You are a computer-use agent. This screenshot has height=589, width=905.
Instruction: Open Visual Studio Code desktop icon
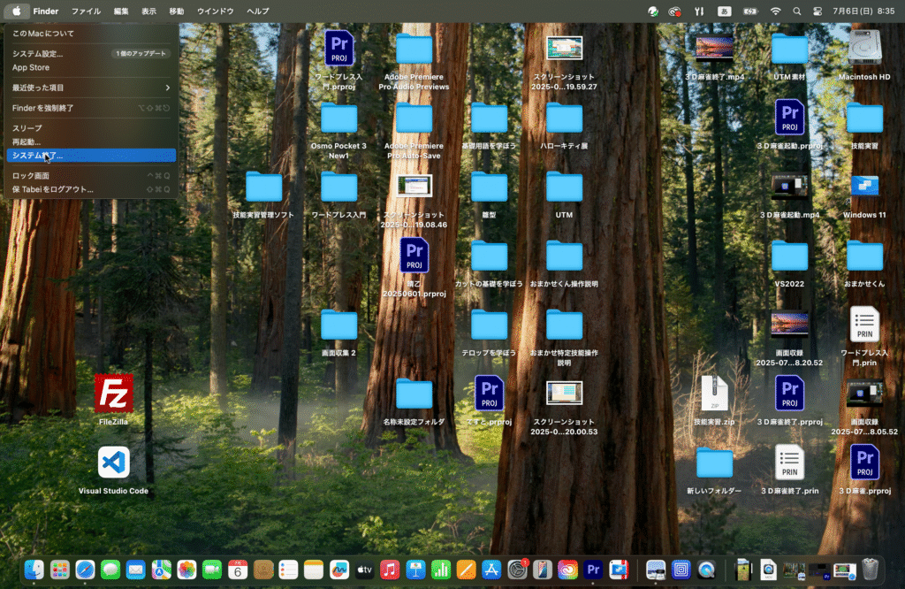pos(113,463)
